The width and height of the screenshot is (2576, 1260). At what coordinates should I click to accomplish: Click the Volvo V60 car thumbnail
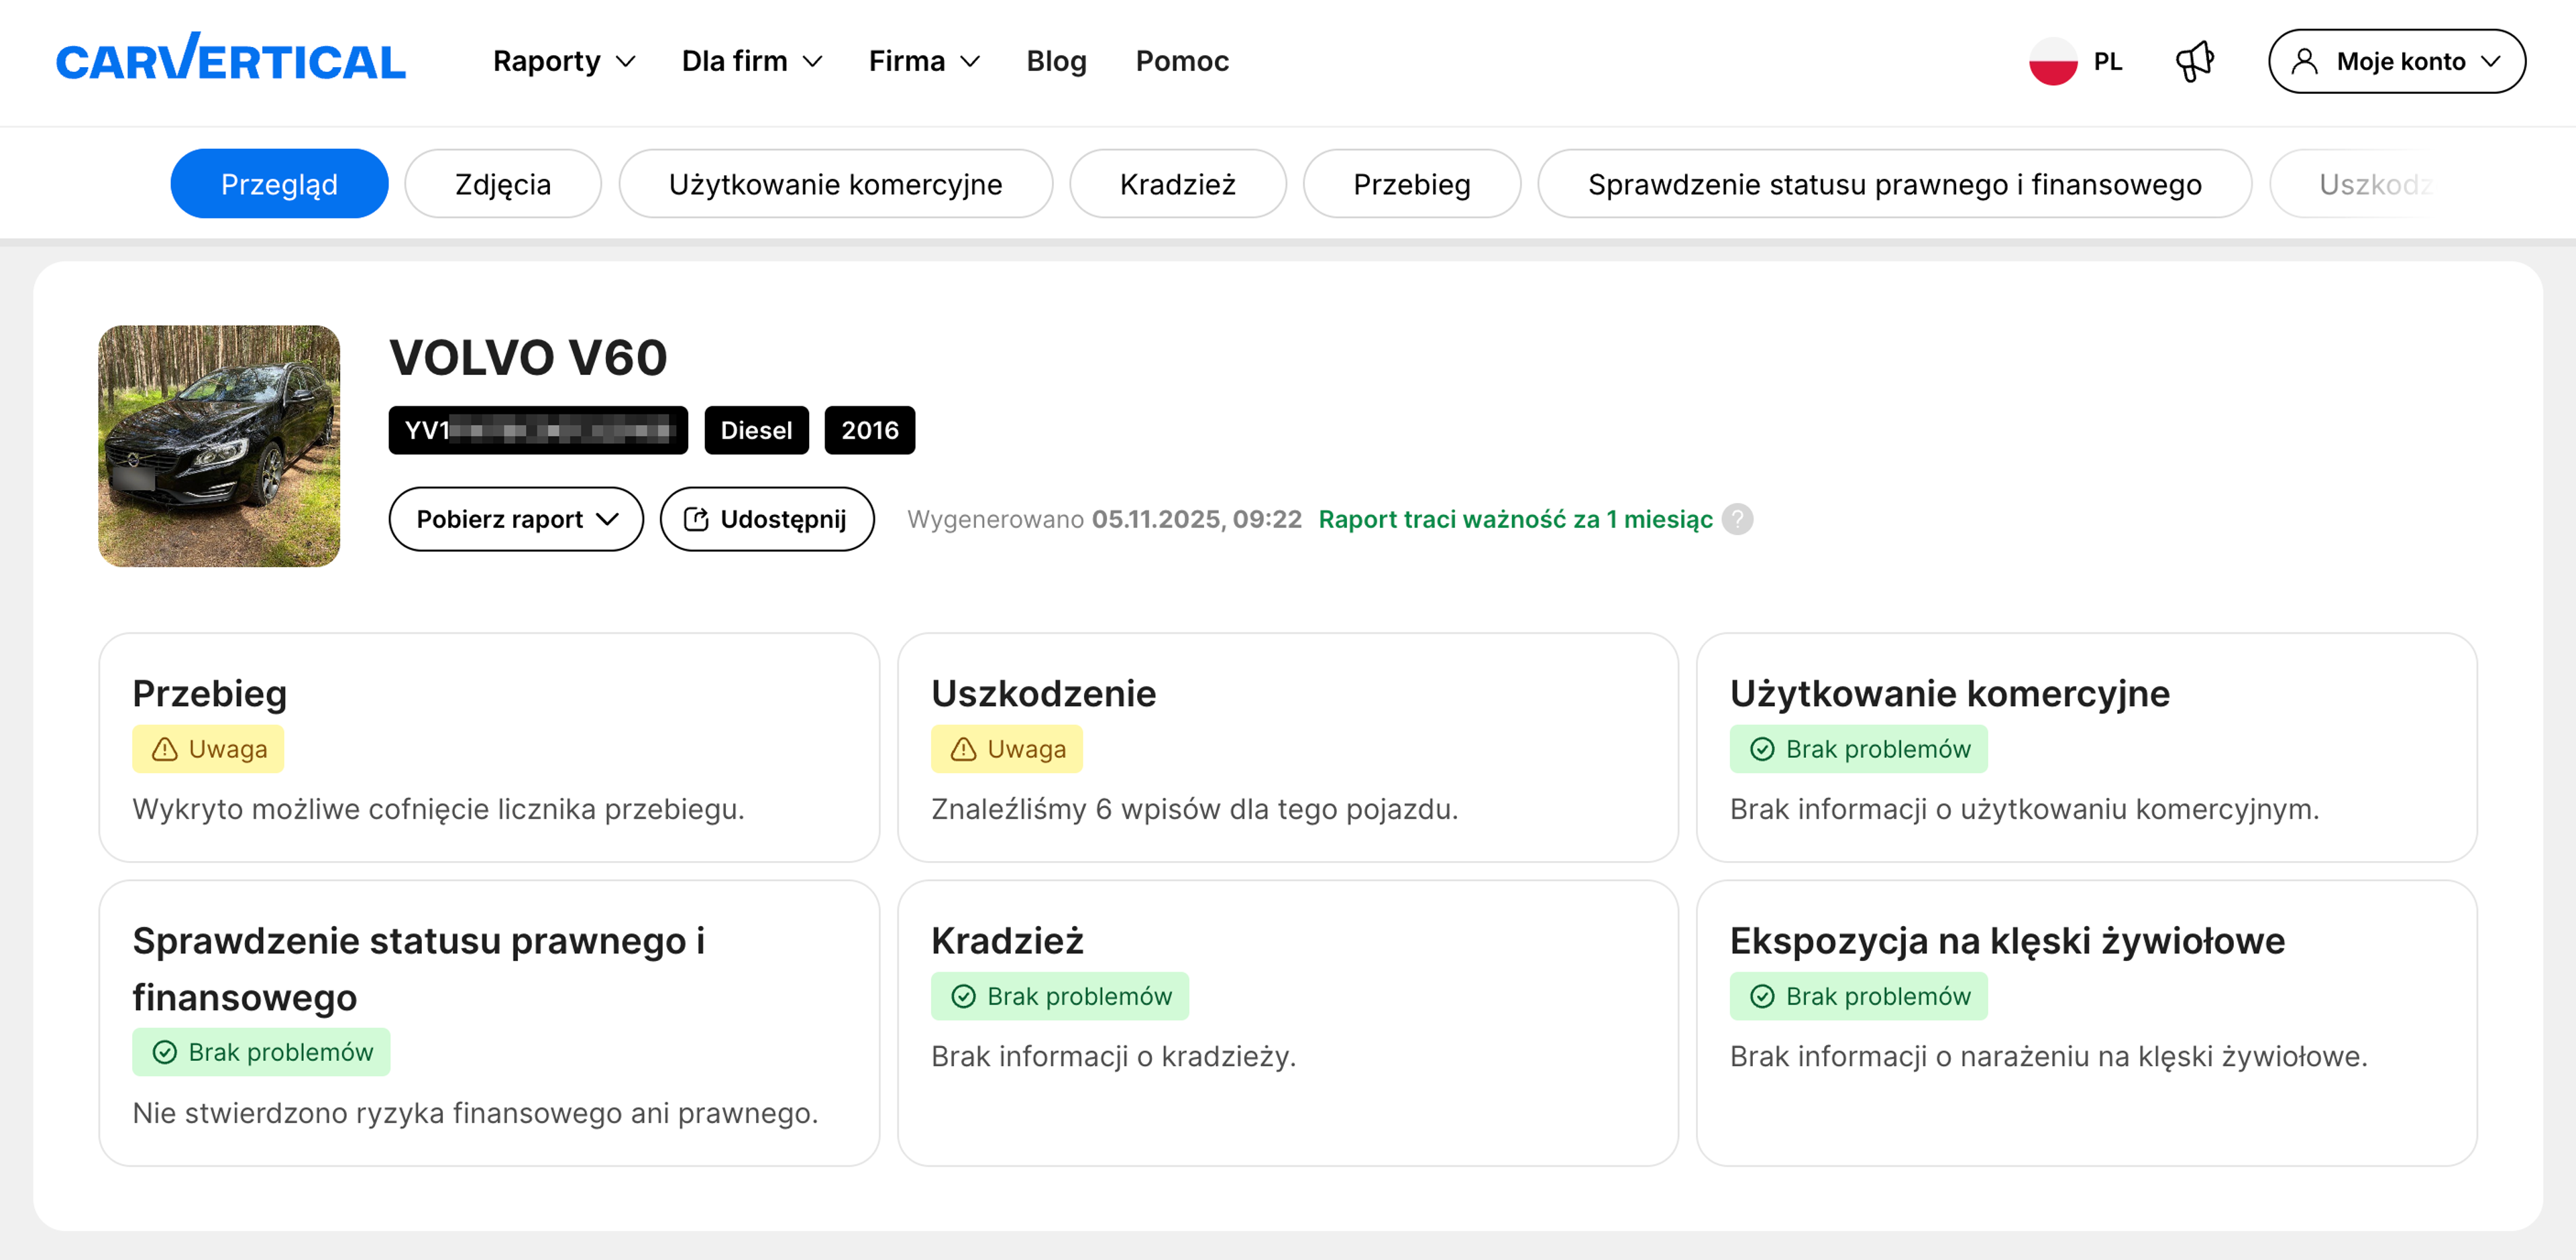point(219,446)
